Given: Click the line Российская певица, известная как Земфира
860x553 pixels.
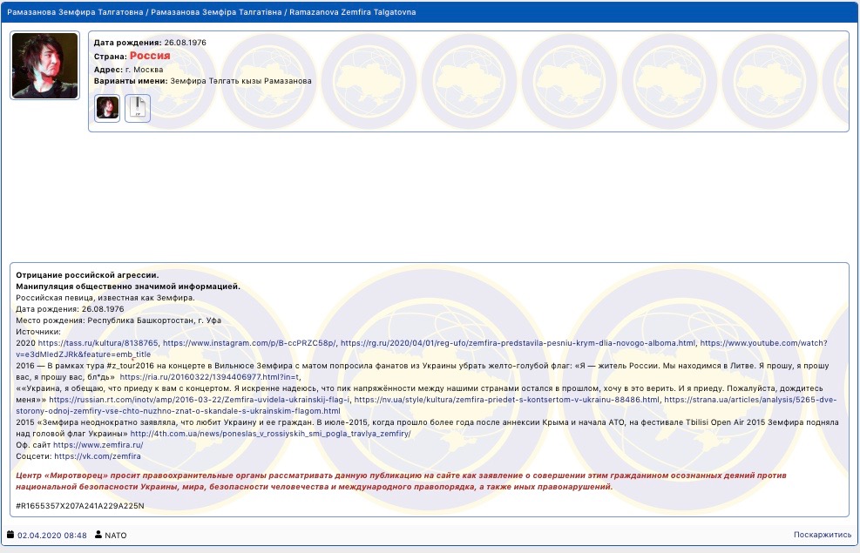Looking at the screenshot, I should point(105,298).
